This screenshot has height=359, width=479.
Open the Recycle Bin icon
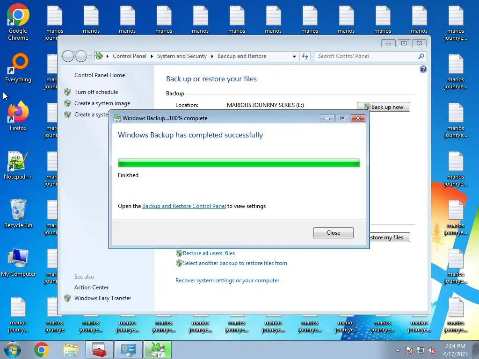(x=18, y=213)
